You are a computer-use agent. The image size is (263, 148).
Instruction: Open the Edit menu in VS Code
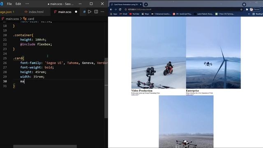click(18, 4)
